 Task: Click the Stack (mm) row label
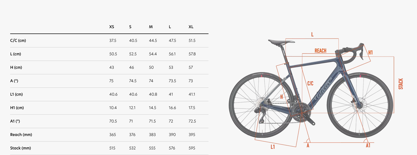(21, 148)
